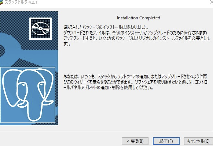Click the elephant's right tusk
213x146 pixels.
coord(48,103)
